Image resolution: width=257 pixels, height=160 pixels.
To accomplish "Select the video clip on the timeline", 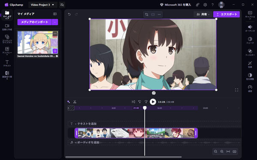I will pyautogui.click(x=136, y=133).
